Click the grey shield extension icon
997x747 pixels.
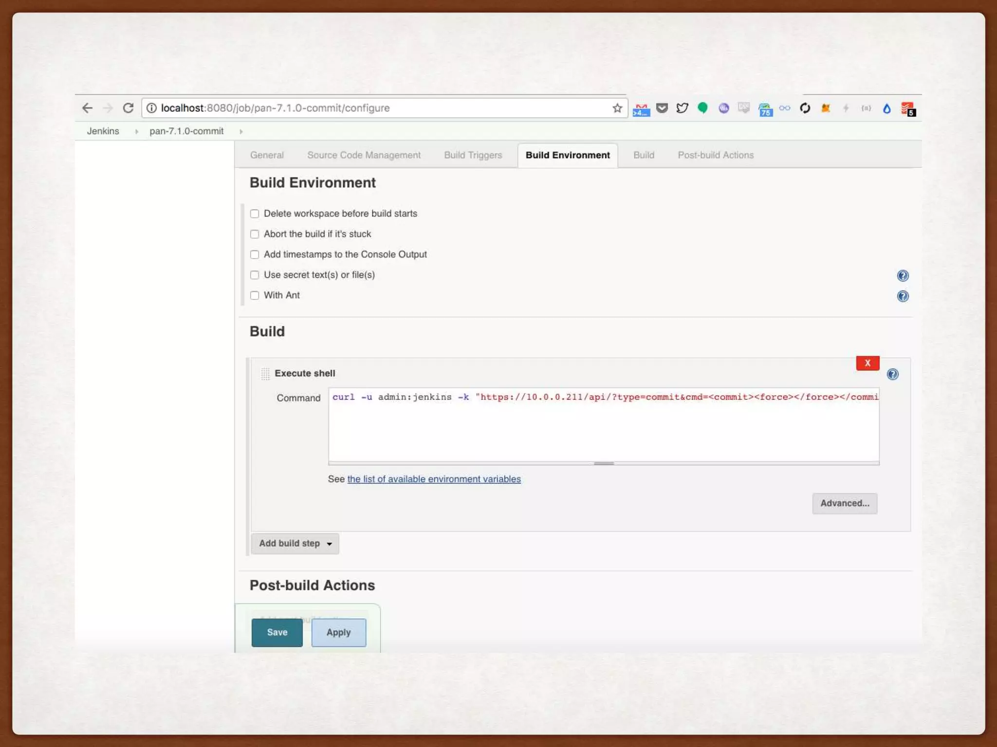coord(744,108)
